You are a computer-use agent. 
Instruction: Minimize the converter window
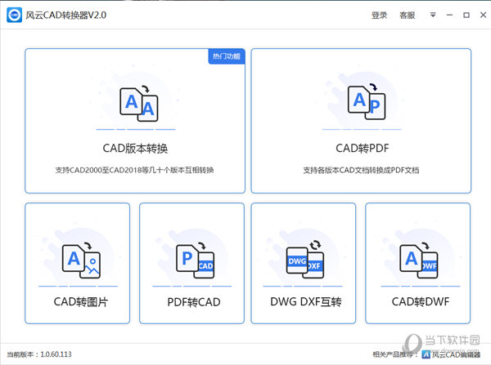pyautogui.click(x=449, y=15)
